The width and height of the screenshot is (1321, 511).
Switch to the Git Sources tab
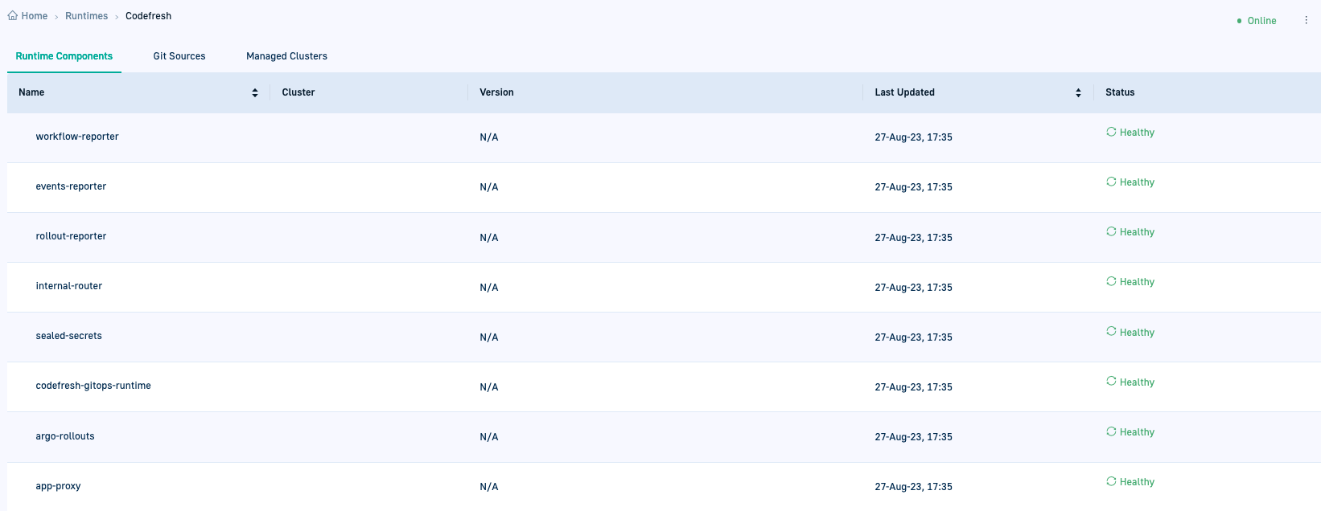coord(179,56)
